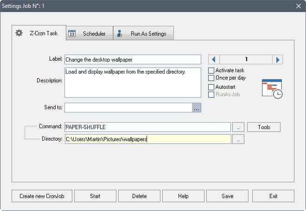Image resolution: width=306 pixels, height=211 pixels.
Task: Click inside the Label text field
Action: [133, 60]
